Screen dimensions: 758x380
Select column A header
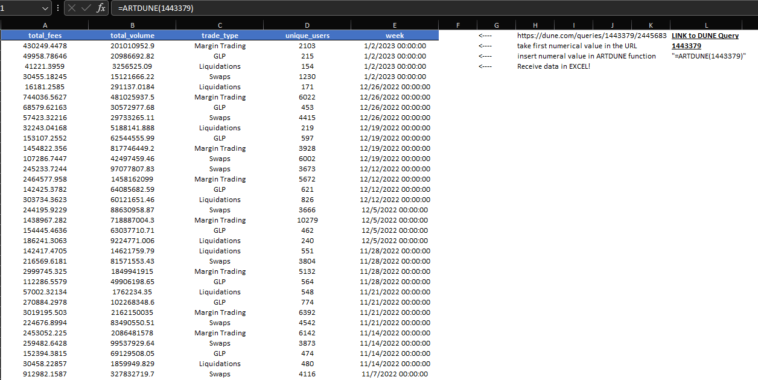(x=45, y=25)
